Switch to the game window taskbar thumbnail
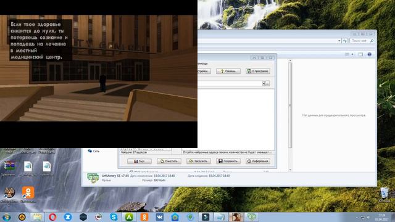 coord(236,217)
